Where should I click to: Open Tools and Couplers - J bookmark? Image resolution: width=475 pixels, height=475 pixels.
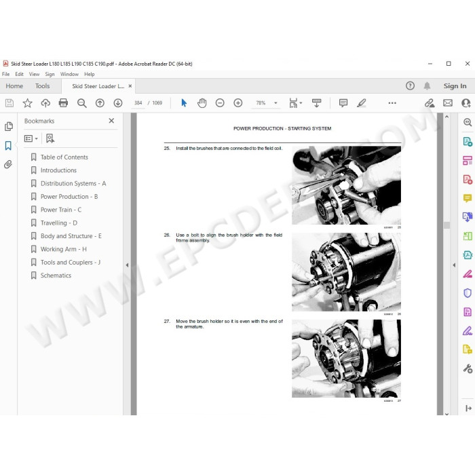[x=71, y=263]
